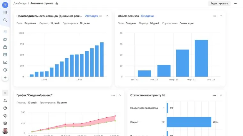
Task: Open notifications bell icon
Action: [5, 101]
